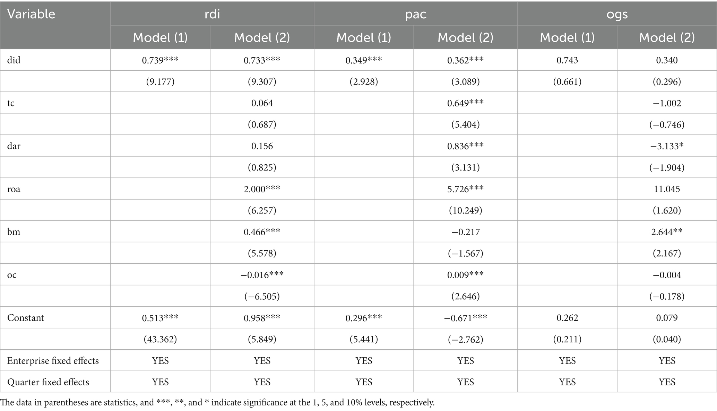Click the Variable column header
The height and width of the screenshot is (411, 717).
pos(31,14)
